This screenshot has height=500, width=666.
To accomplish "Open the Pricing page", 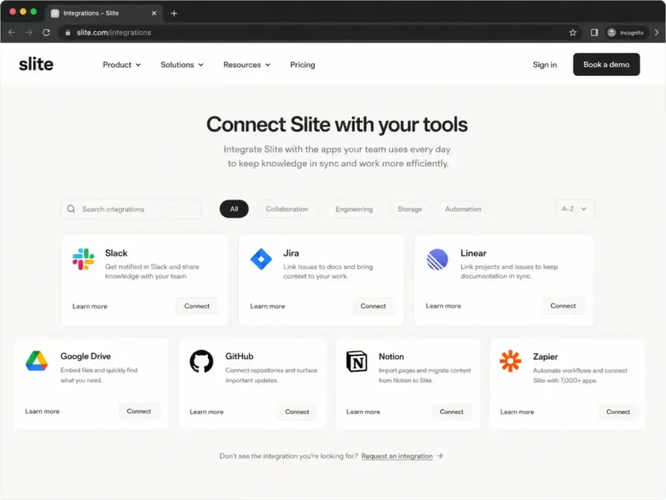I will [x=302, y=64].
